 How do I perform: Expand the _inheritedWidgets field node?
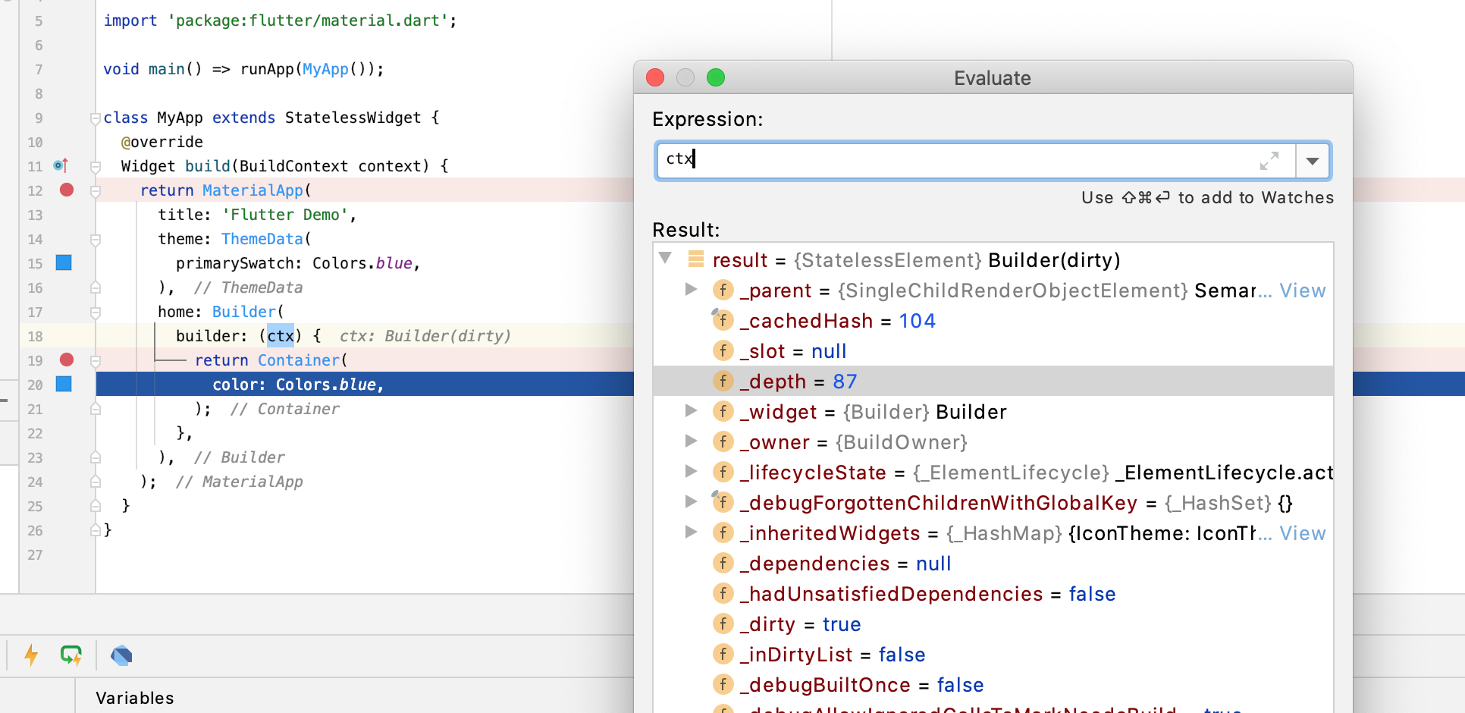691,532
